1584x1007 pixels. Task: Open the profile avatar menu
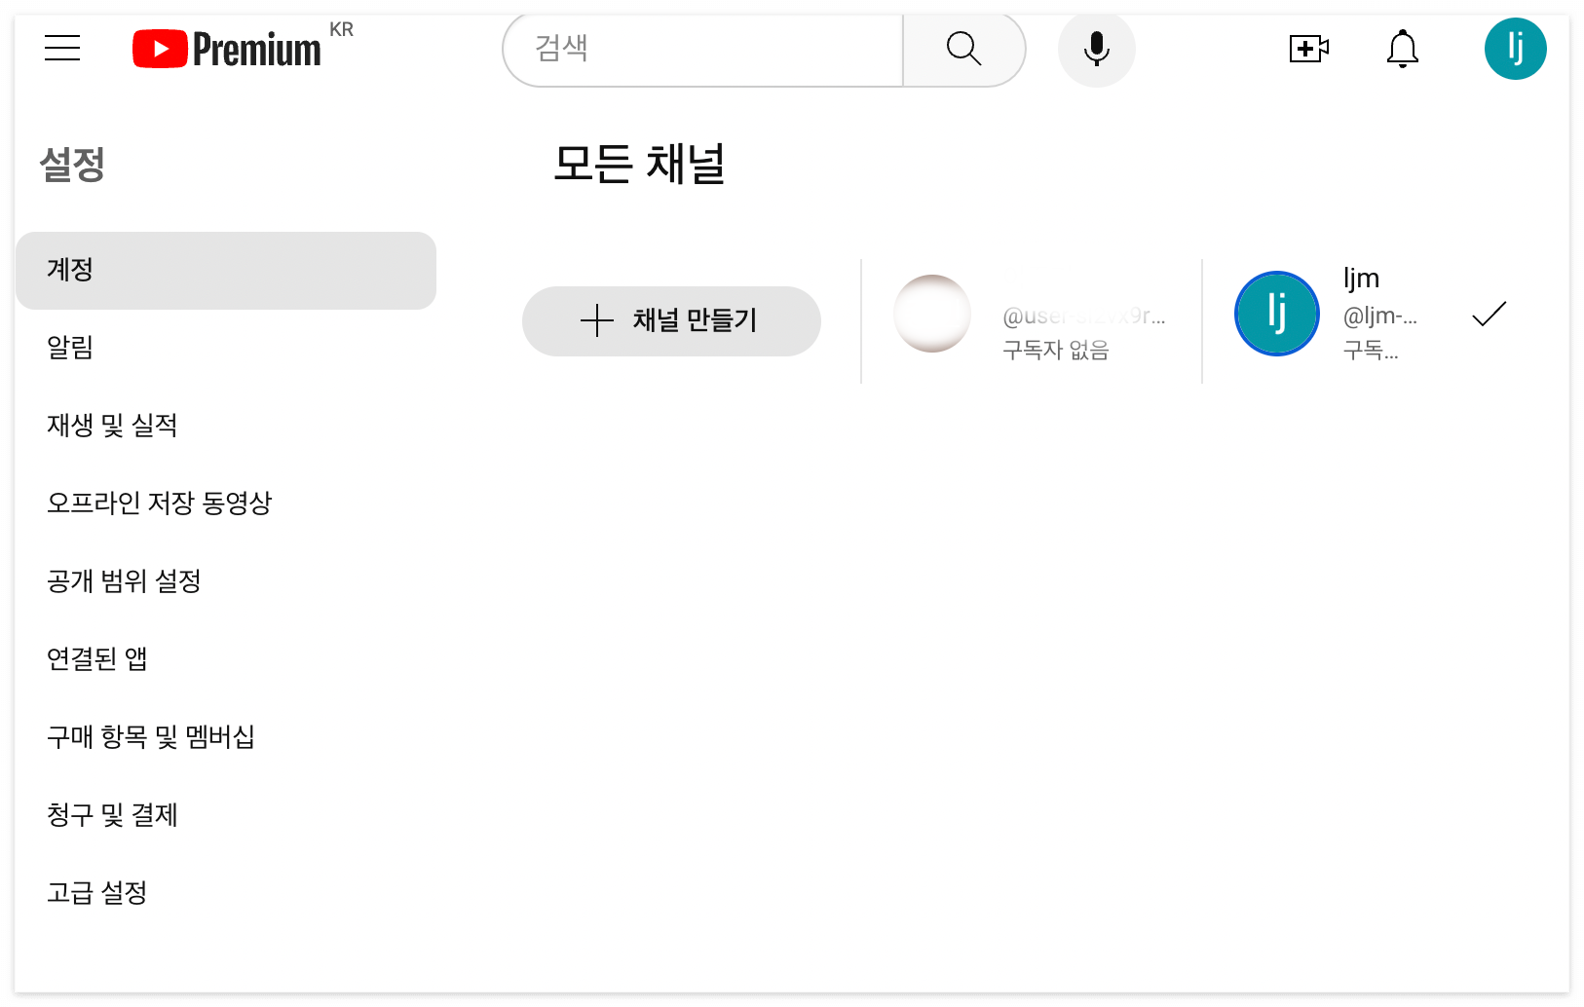coord(1515,48)
